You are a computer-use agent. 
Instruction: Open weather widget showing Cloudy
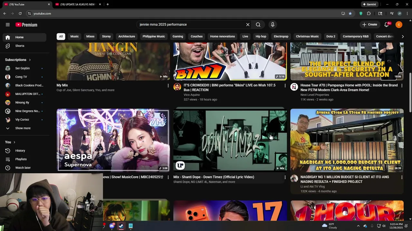pyautogui.click(x=330, y=226)
